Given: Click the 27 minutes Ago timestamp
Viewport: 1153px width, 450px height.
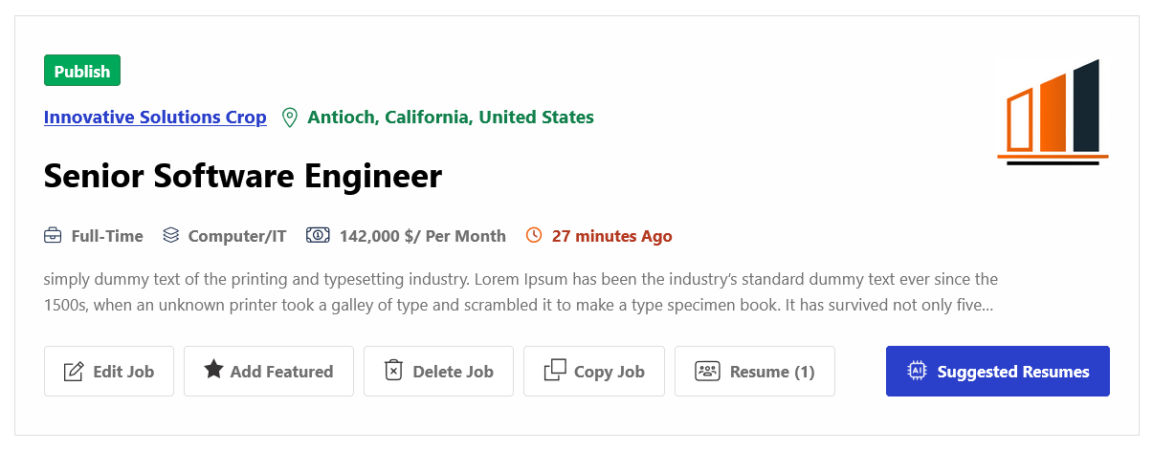Looking at the screenshot, I should tap(612, 236).
